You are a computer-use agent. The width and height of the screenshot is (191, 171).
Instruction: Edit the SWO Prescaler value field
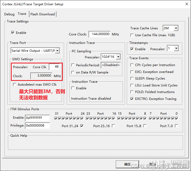coord(54,67)
